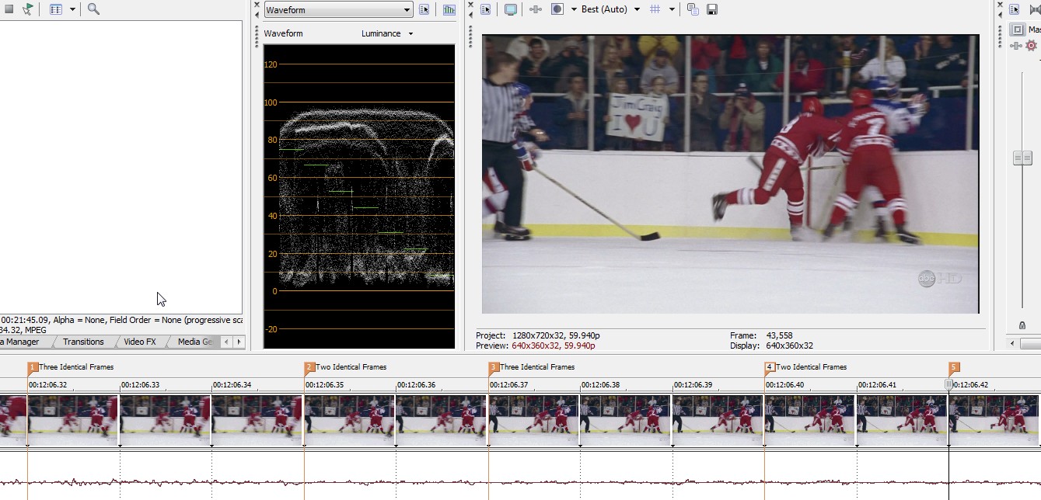Screen dimensions: 1041x500
Task: Click the audio track waveform
Action: (520, 481)
